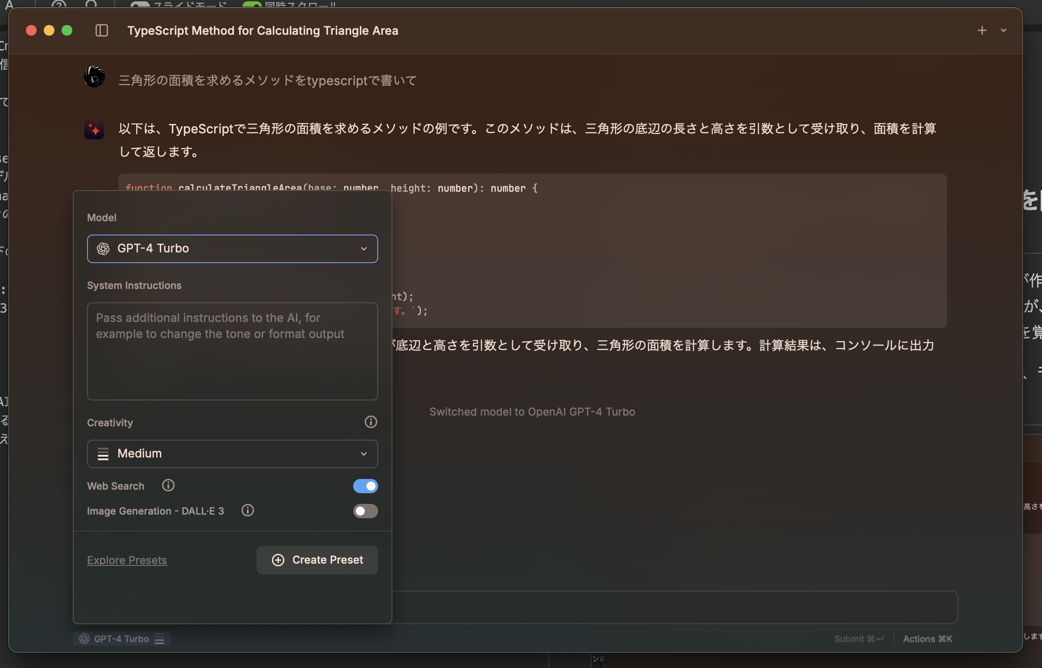This screenshot has width=1042, height=668.
Task: Open the Medium creativity dropdown
Action: (x=232, y=454)
